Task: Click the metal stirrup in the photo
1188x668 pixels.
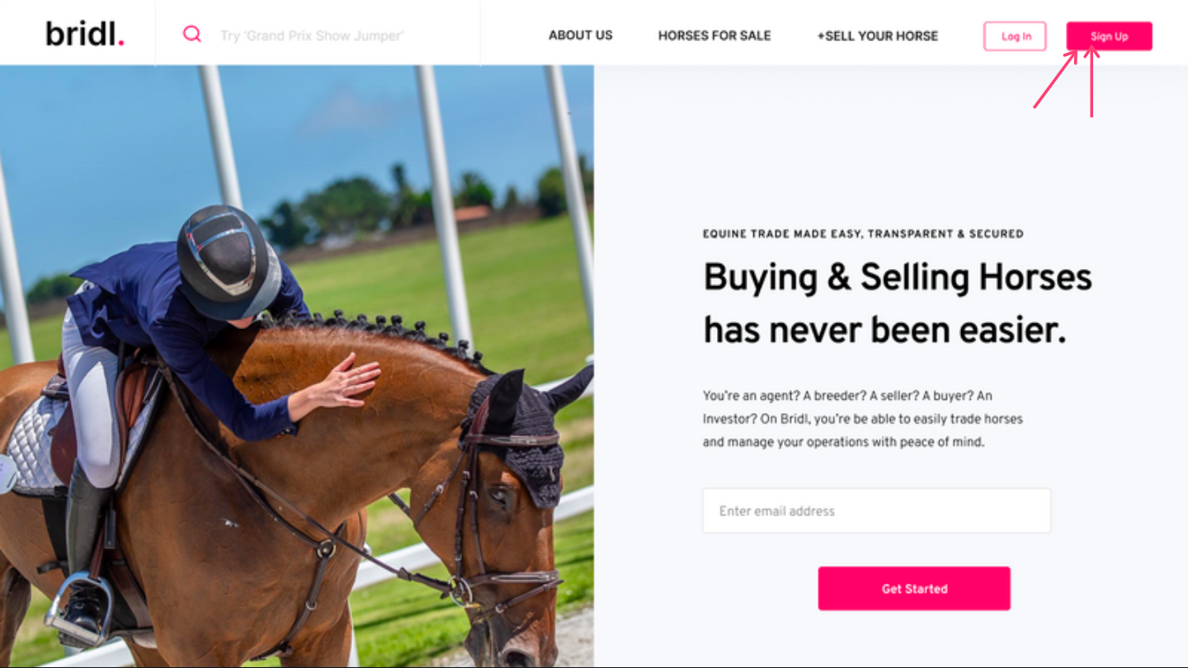Action: [x=80, y=607]
